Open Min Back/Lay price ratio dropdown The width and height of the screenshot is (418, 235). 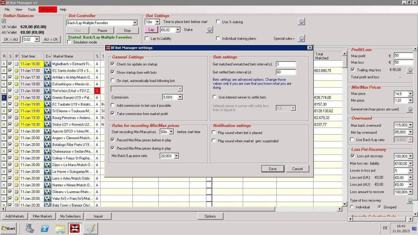(x=176, y=156)
